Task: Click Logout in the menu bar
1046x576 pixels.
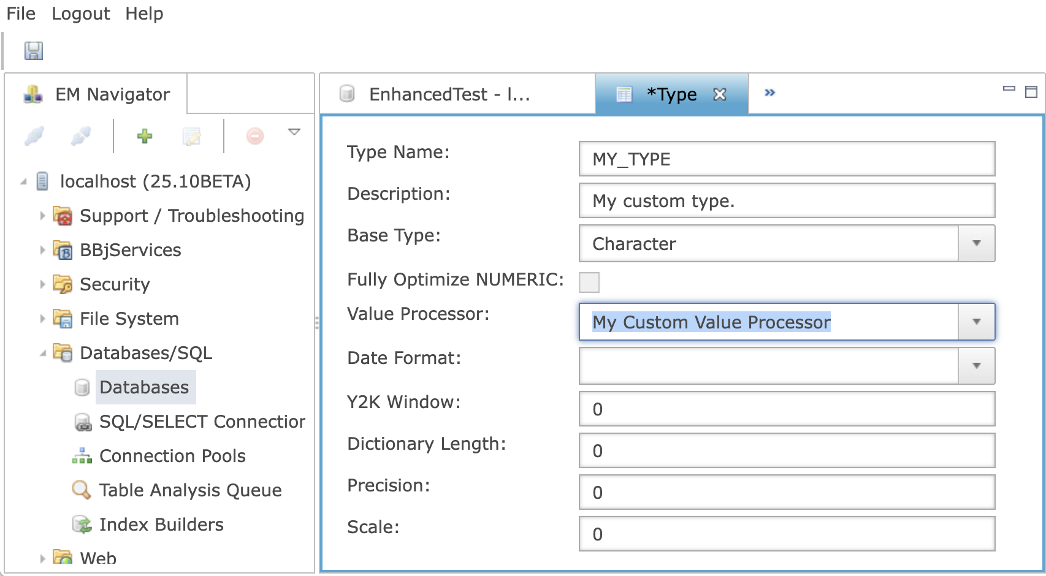Action: (x=80, y=13)
